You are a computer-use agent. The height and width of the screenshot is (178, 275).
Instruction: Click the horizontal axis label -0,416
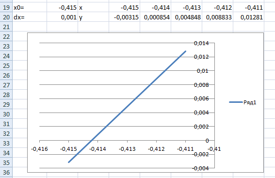[39, 149]
